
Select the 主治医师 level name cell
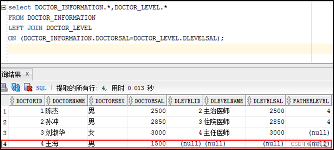(x=224, y=111)
